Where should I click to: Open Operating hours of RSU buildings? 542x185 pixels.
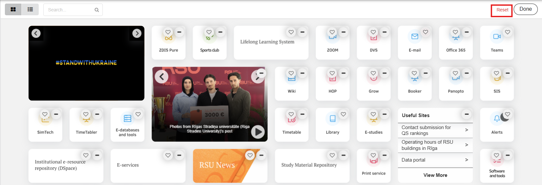(435, 145)
